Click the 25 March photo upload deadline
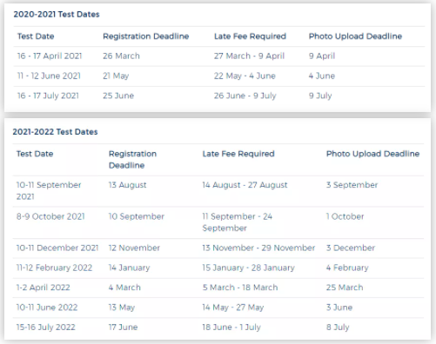The width and height of the screenshot is (436, 344). point(345,288)
